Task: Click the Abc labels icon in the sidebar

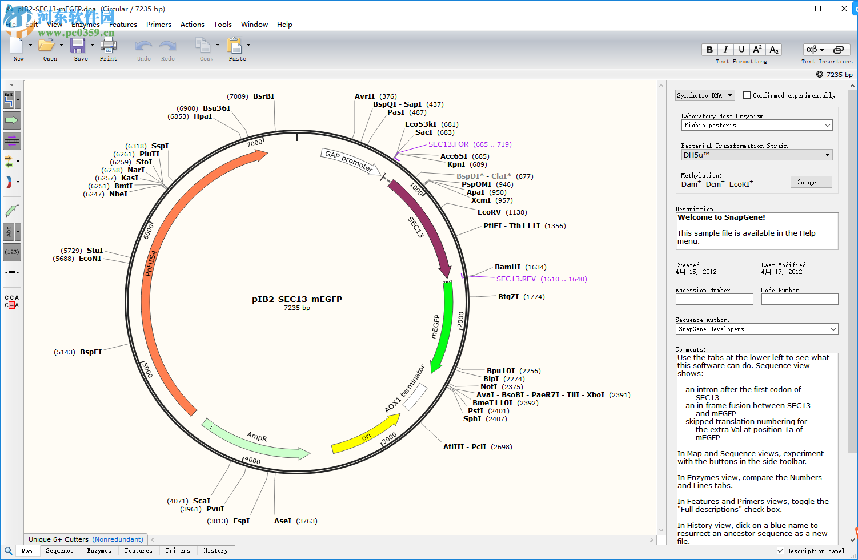Action: (x=9, y=231)
